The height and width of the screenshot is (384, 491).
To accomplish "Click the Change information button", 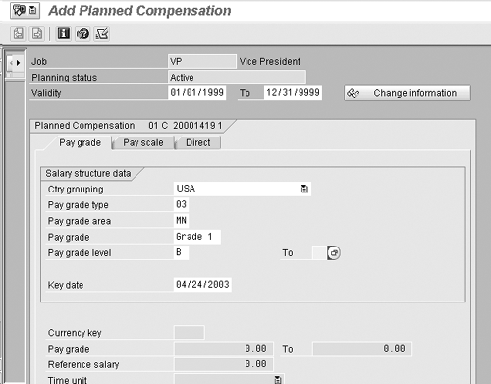I will click(408, 93).
